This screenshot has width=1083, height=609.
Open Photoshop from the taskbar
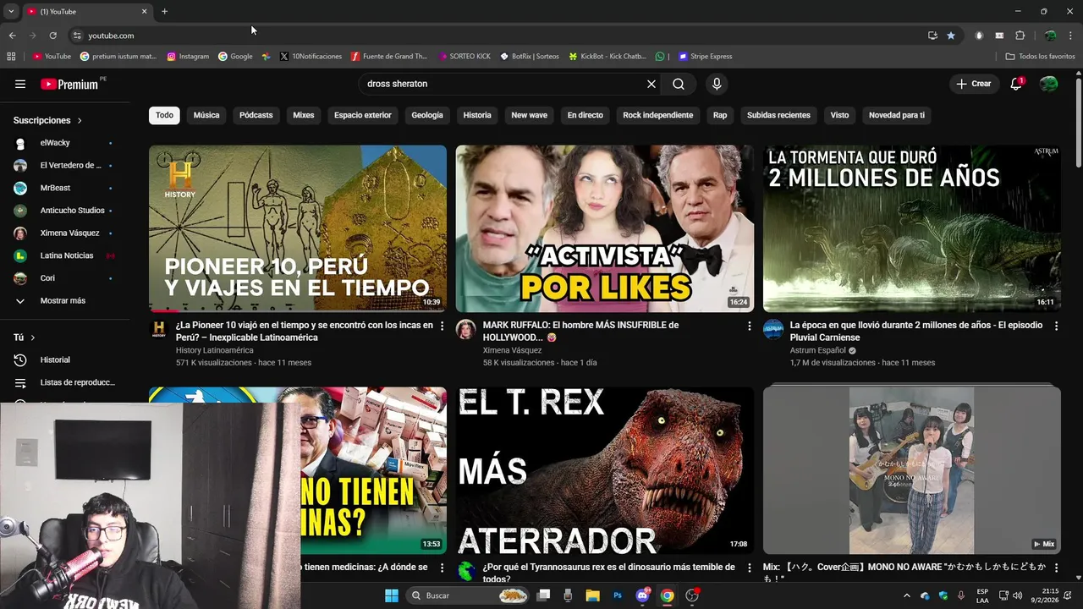618,595
